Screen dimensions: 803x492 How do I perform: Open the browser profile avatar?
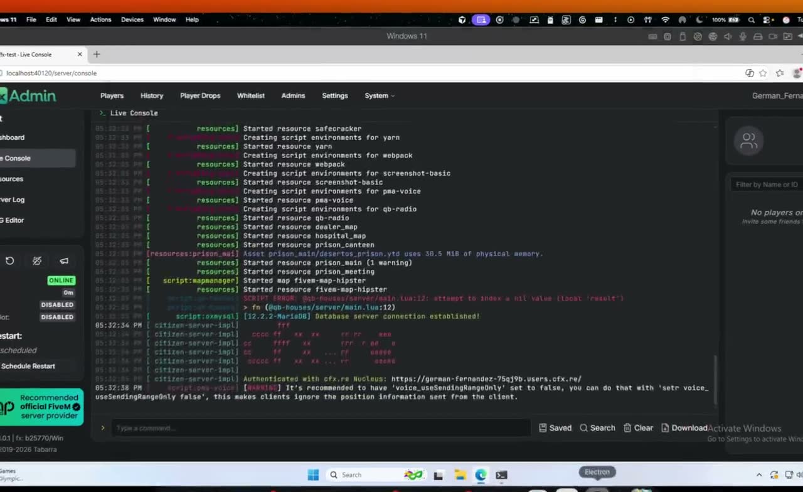coord(797,73)
